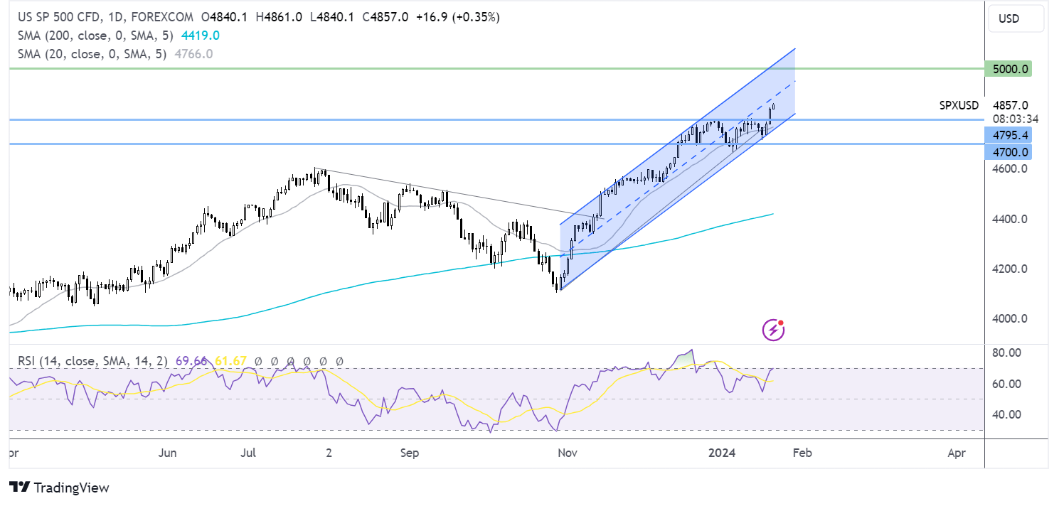Click the +16.9 (+0.35%) change value
Image resolution: width=1059 pixels, height=506 pixels.
457,16
